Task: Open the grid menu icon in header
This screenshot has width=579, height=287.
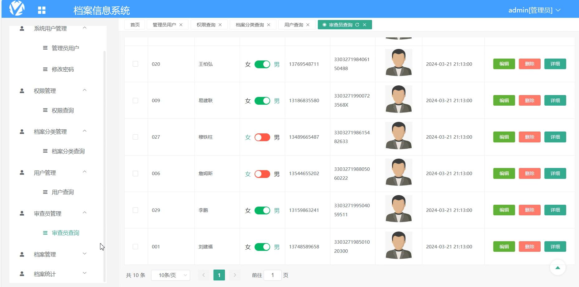Action: point(42,10)
